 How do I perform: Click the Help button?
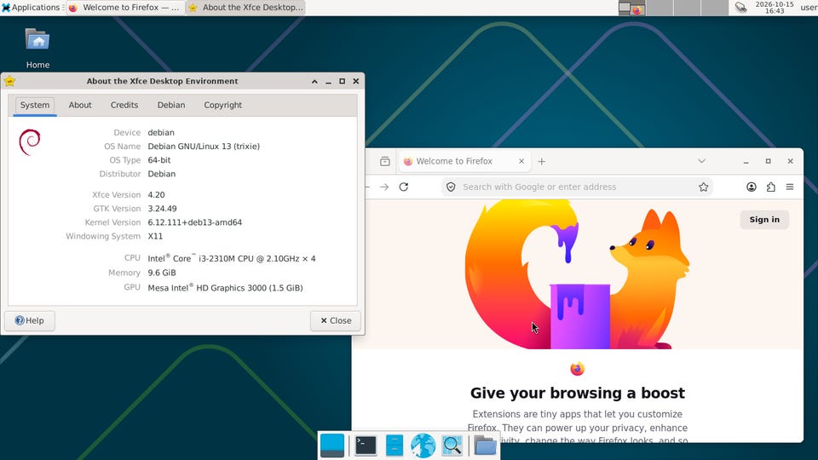pos(30,320)
